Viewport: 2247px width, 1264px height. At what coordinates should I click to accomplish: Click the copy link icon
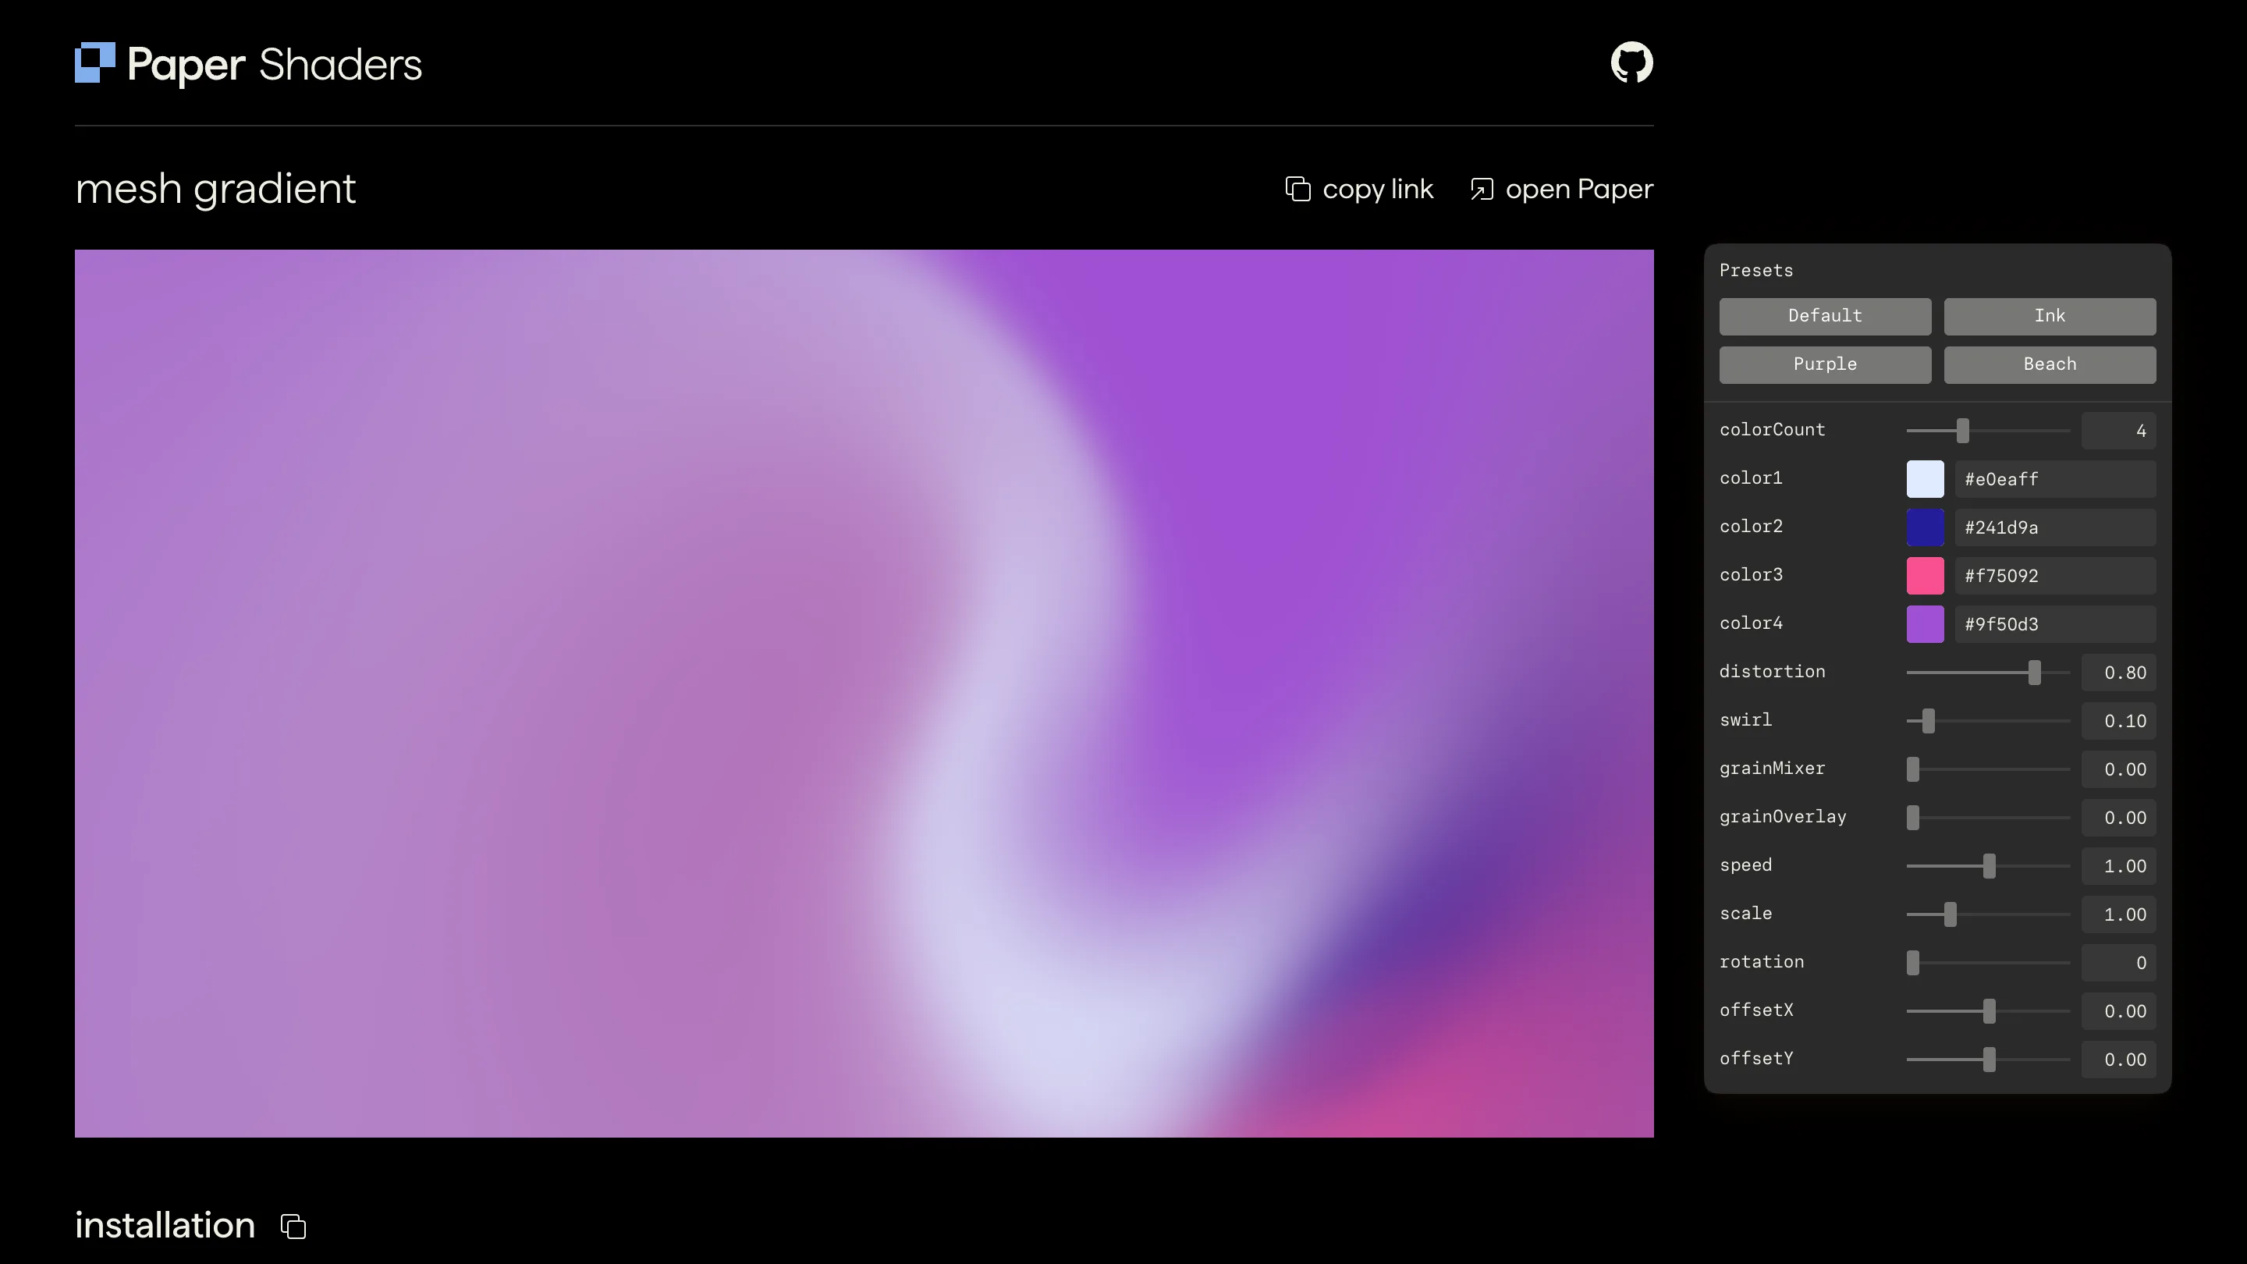coord(1298,188)
